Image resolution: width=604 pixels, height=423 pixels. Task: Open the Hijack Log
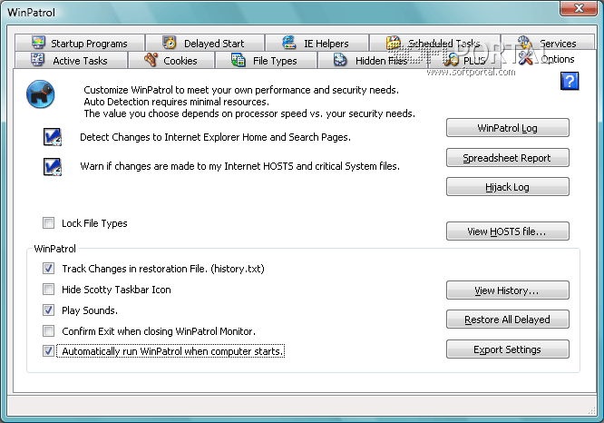click(507, 187)
